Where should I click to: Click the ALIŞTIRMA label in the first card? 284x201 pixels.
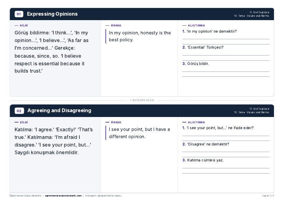coord(196,26)
